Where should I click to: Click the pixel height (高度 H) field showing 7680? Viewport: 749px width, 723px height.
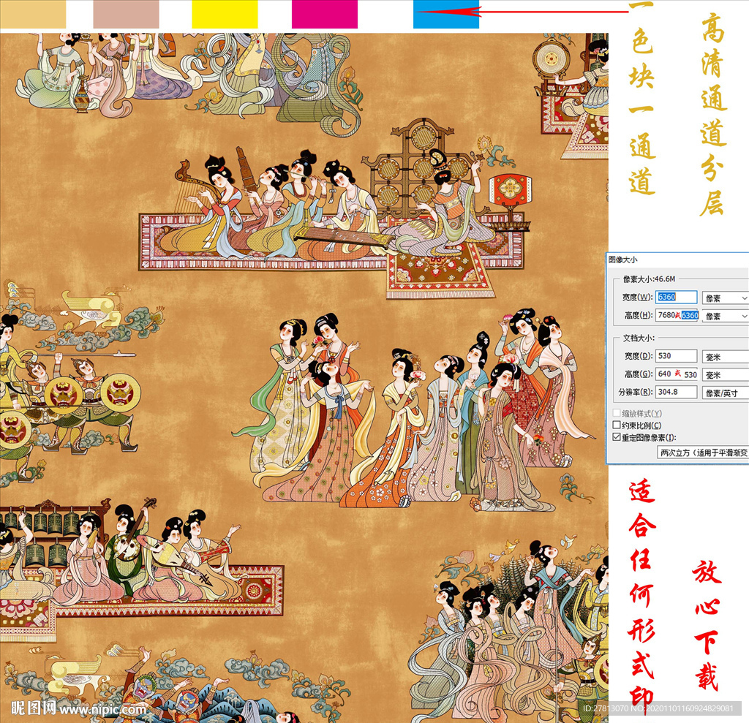(677, 315)
